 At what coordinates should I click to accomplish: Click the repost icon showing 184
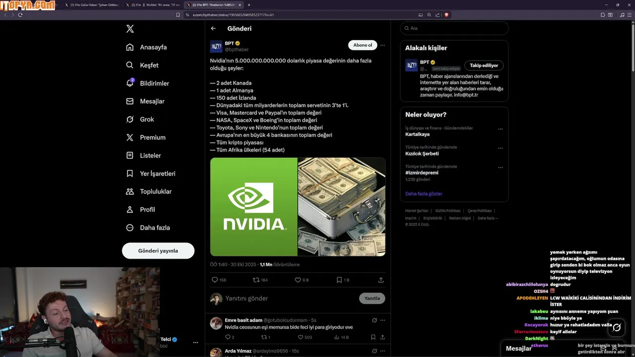(260, 280)
